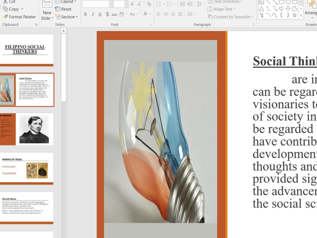Click the Reset slide button

[63, 9]
